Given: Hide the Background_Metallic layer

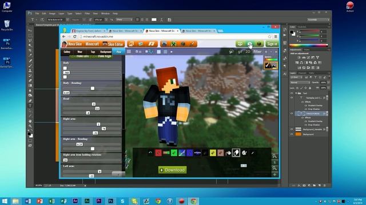Looking at the screenshot, I should 292,129.
